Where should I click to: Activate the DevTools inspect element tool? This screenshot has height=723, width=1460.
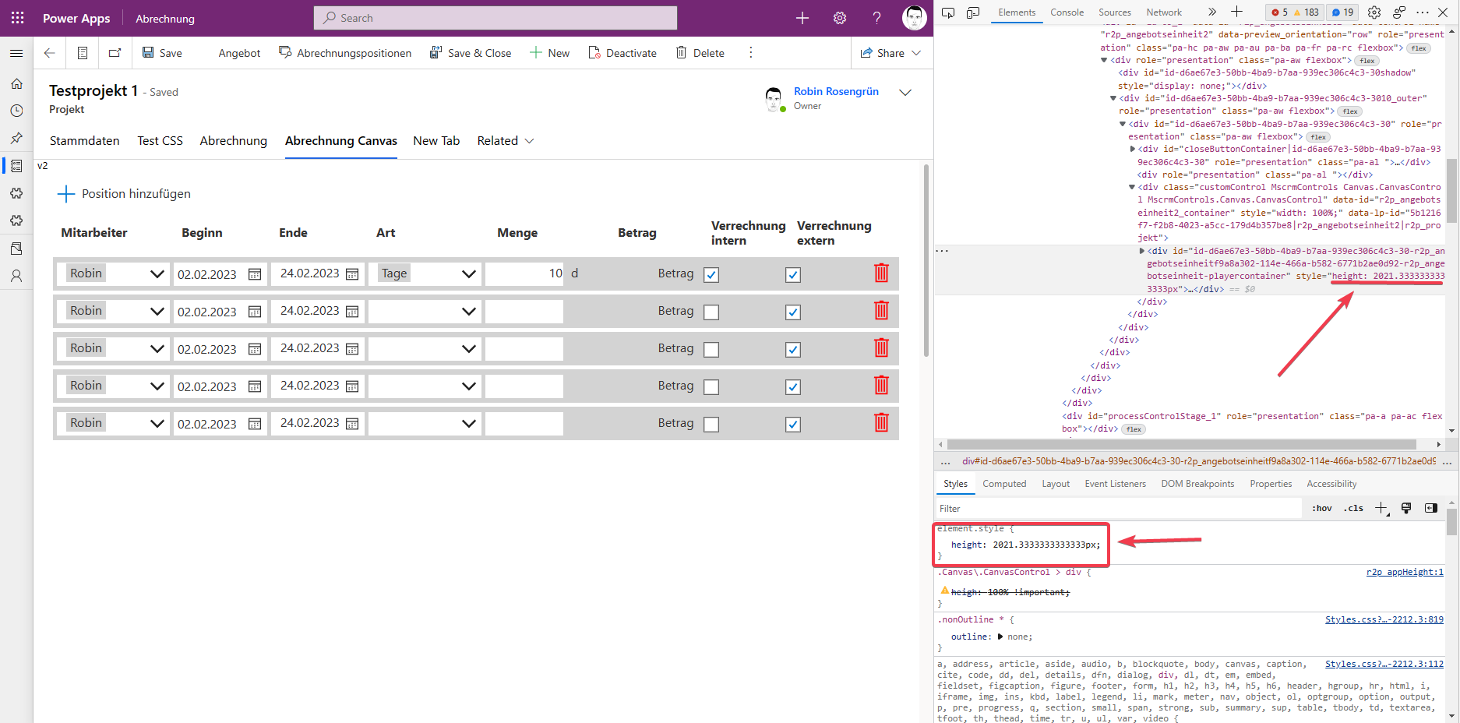(x=948, y=12)
